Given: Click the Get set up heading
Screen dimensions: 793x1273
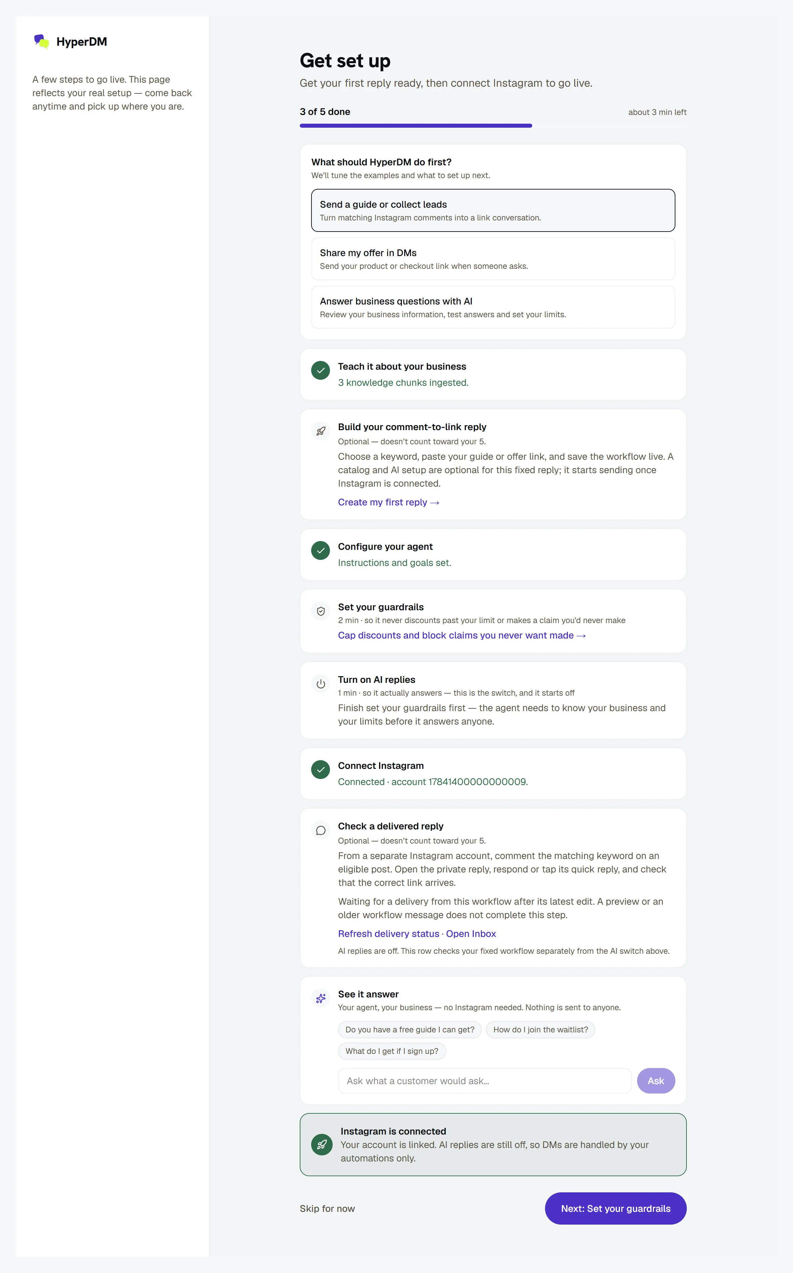Looking at the screenshot, I should coord(345,61).
